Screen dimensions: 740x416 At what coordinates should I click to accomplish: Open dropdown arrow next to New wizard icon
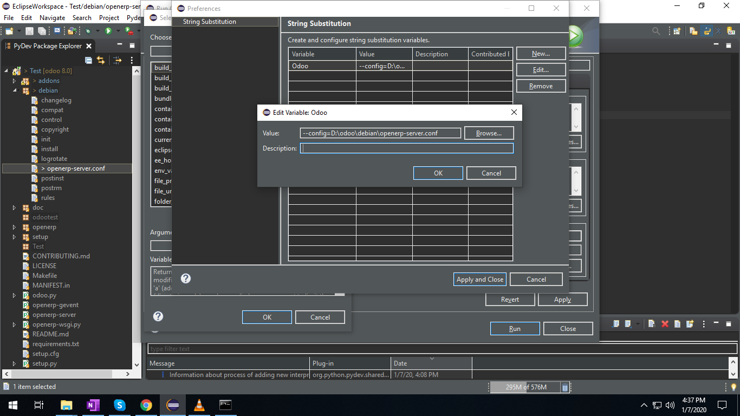[x=19, y=31]
